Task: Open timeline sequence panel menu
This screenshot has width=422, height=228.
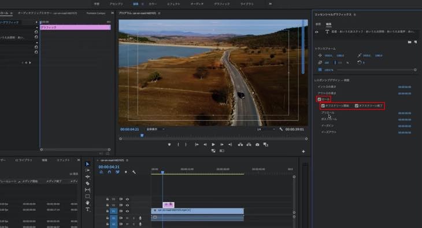Action: [x=127, y=160]
